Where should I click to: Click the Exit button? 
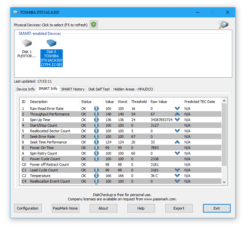(x=216, y=208)
